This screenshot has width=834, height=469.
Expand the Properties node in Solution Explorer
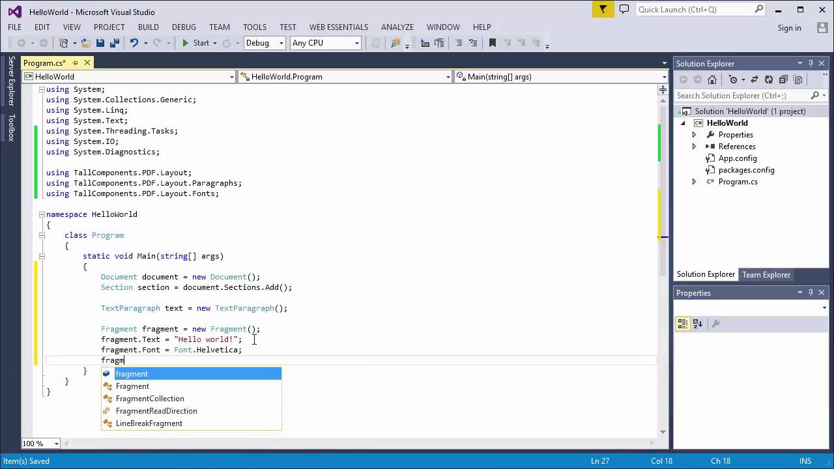coord(694,135)
